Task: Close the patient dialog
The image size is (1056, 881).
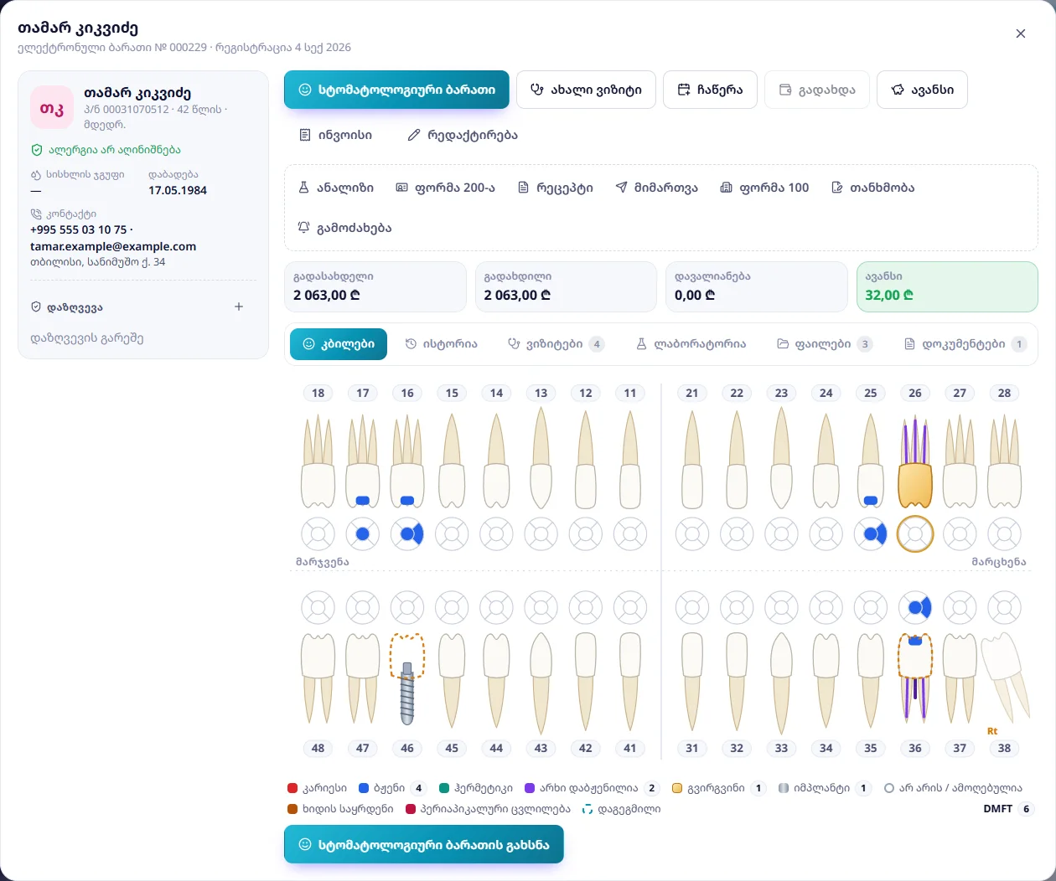Action: click(x=1021, y=33)
